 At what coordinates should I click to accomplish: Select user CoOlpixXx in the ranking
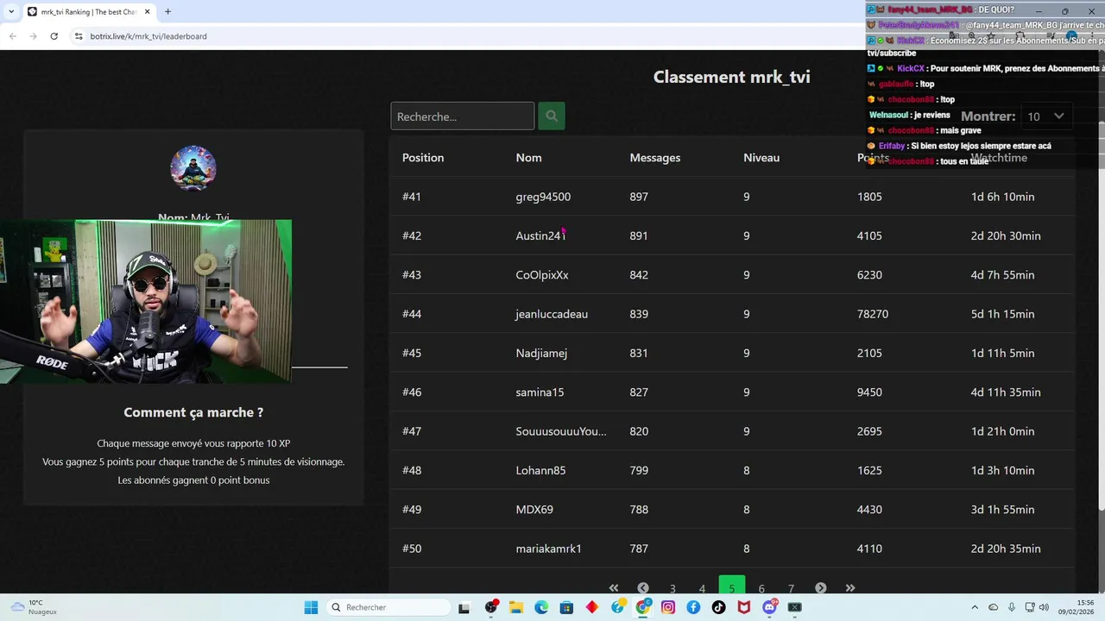(542, 275)
